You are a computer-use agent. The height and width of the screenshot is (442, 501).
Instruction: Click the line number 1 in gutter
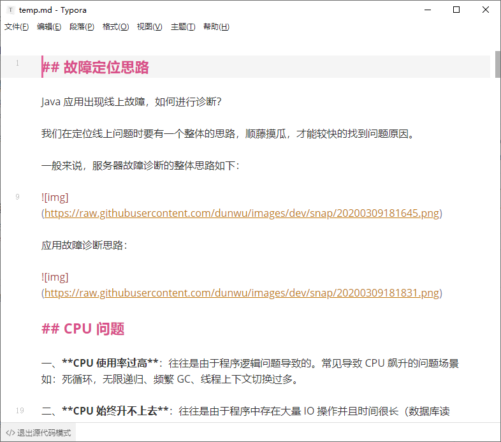click(x=17, y=63)
